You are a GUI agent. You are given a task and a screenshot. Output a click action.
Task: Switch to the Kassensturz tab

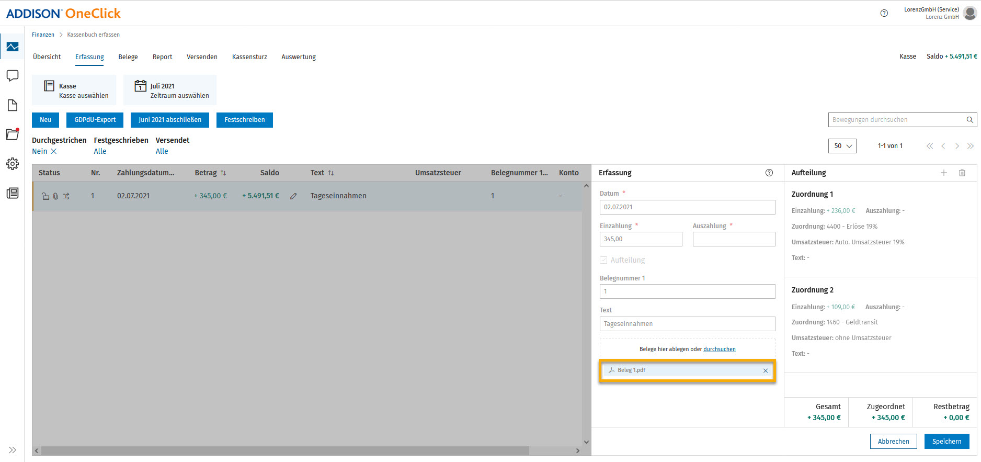(249, 57)
